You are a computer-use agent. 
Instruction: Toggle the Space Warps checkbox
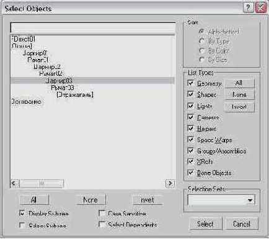coord(190,140)
